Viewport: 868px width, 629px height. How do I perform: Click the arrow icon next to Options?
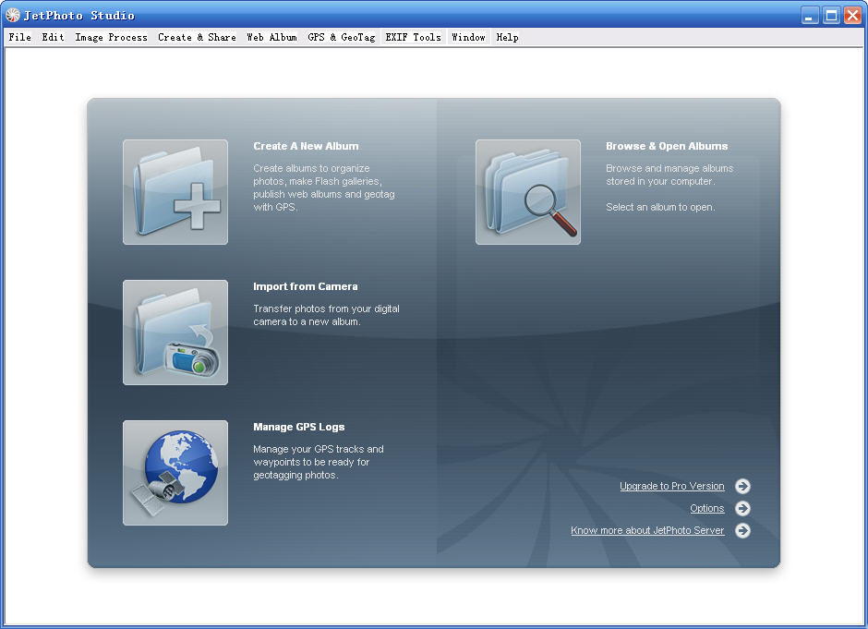click(742, 509)
